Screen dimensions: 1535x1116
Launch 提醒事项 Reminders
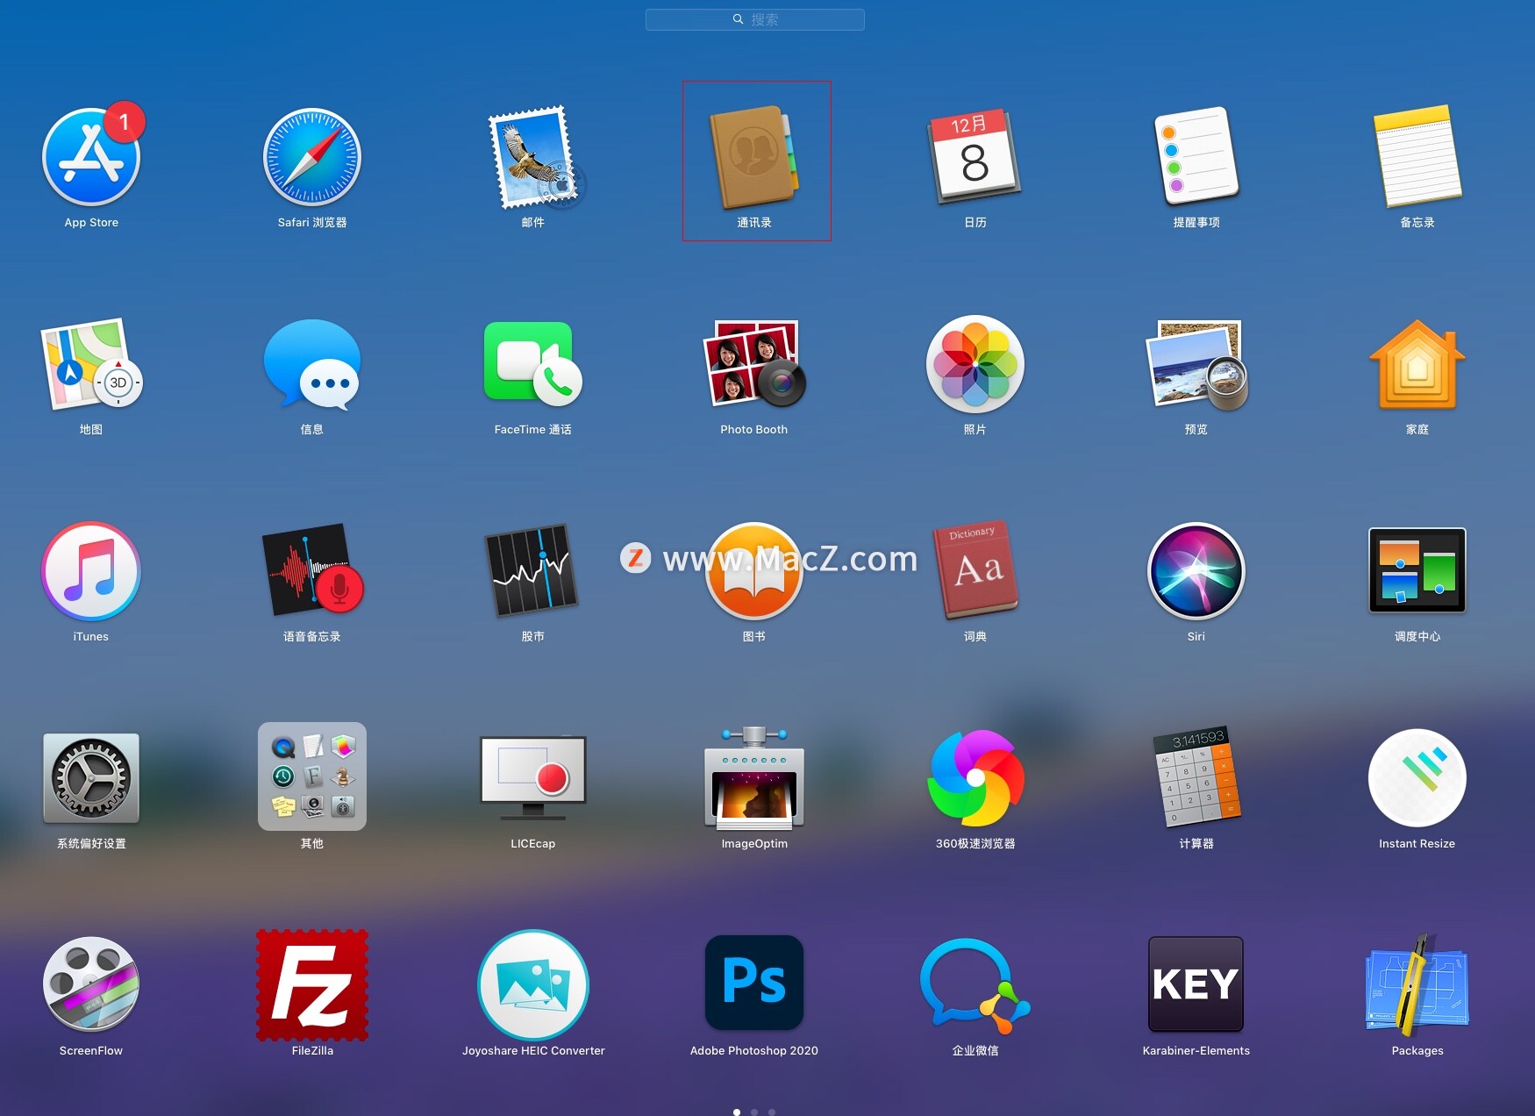point(1196,156)
